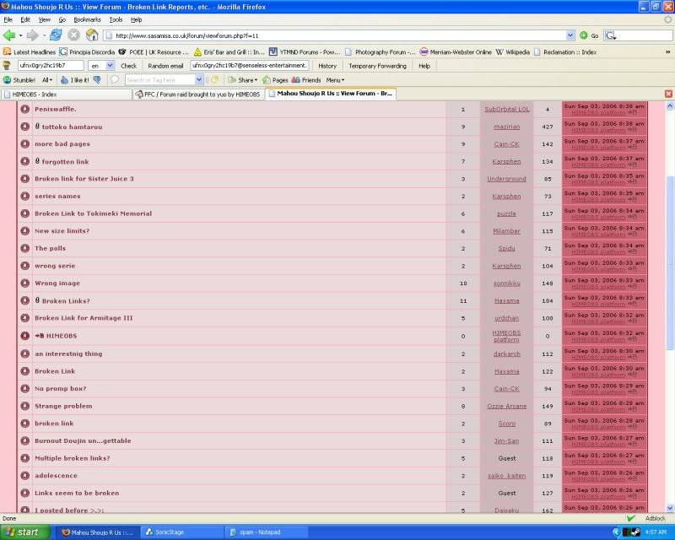
Task: Reload the current page
Action: 56,35
